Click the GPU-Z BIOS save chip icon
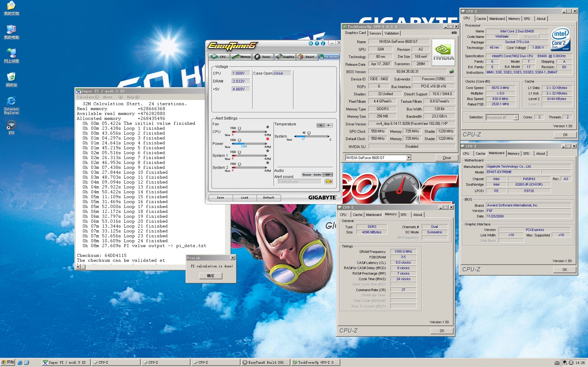This screenshot has height=367, width=588. pos(452,72)
